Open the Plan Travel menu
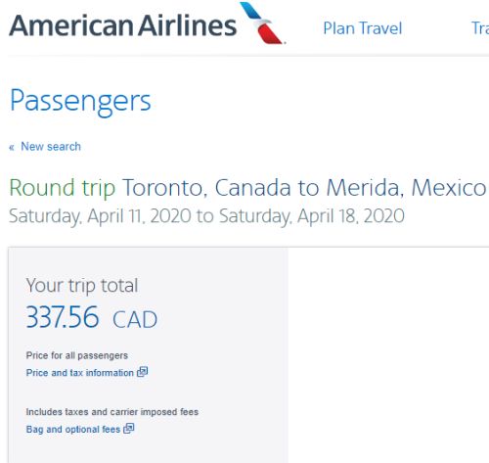 pos(363,28)
